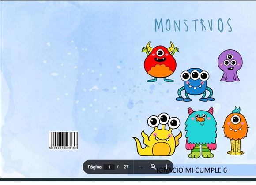Click the 'Página' label in the PDF toolbar
The width and height of the screenshot is (256, 185).
coord(94,167)
